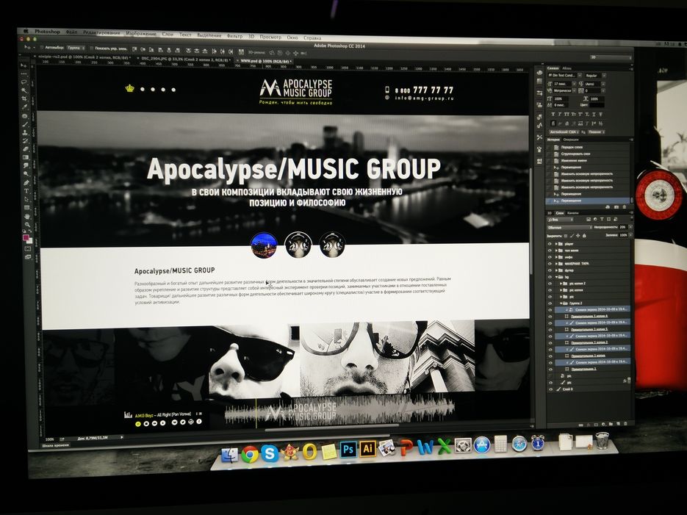This screenshot has width=687, height=515.
Task: Select the Hand tool
Action: [x=27, y=216]
